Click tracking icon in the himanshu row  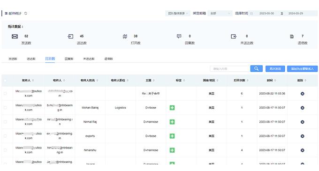[x=302, y=150]
